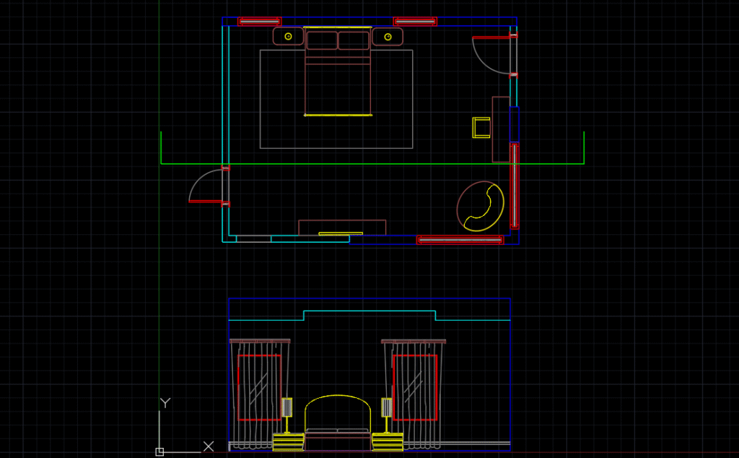Select yellow arched headboard in elevation
The image size is (739, 458).
[x=338, y=412]
